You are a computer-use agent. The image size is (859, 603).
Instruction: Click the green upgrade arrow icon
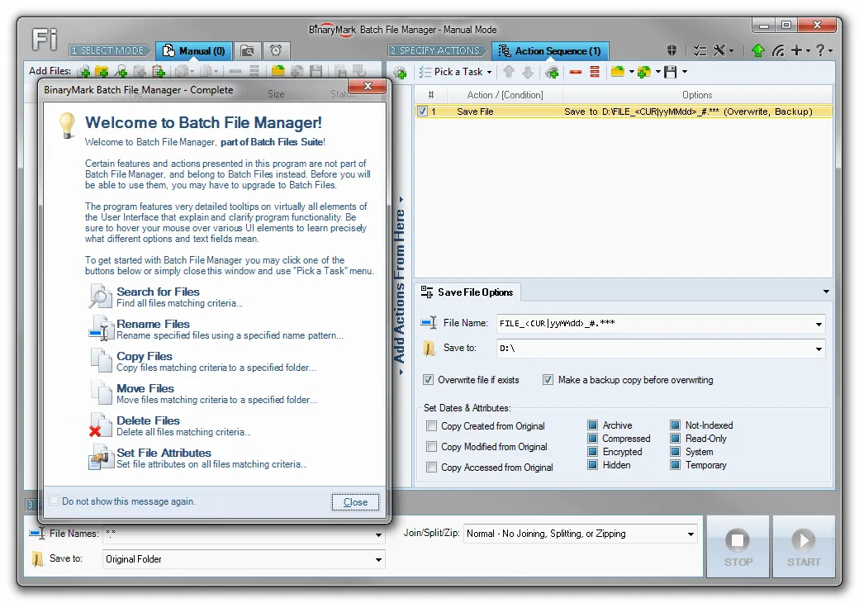point(757,51)
